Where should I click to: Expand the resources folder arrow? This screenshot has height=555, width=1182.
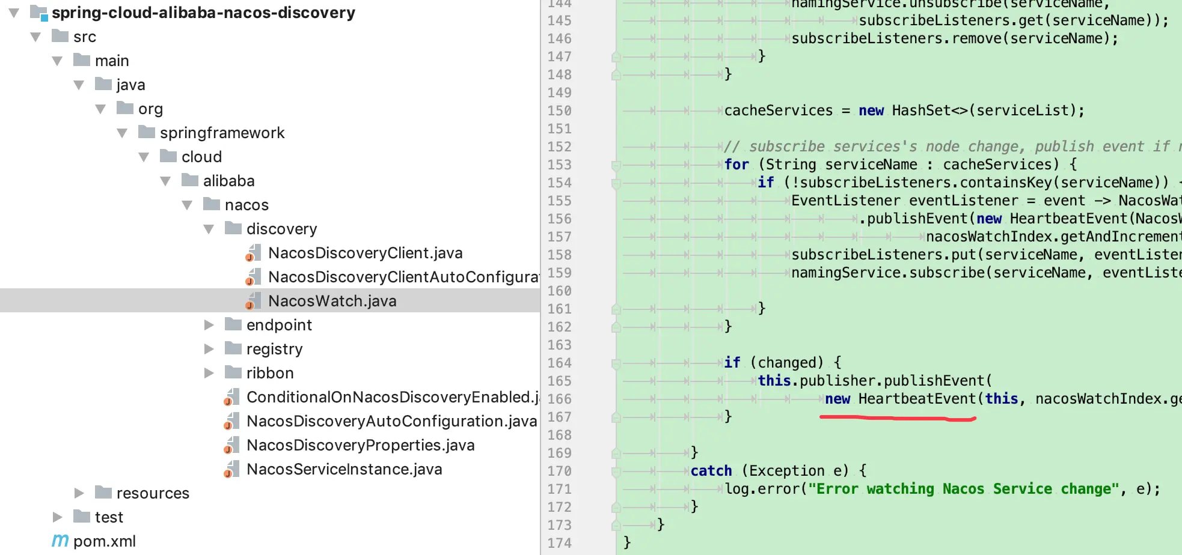(79, 493)
